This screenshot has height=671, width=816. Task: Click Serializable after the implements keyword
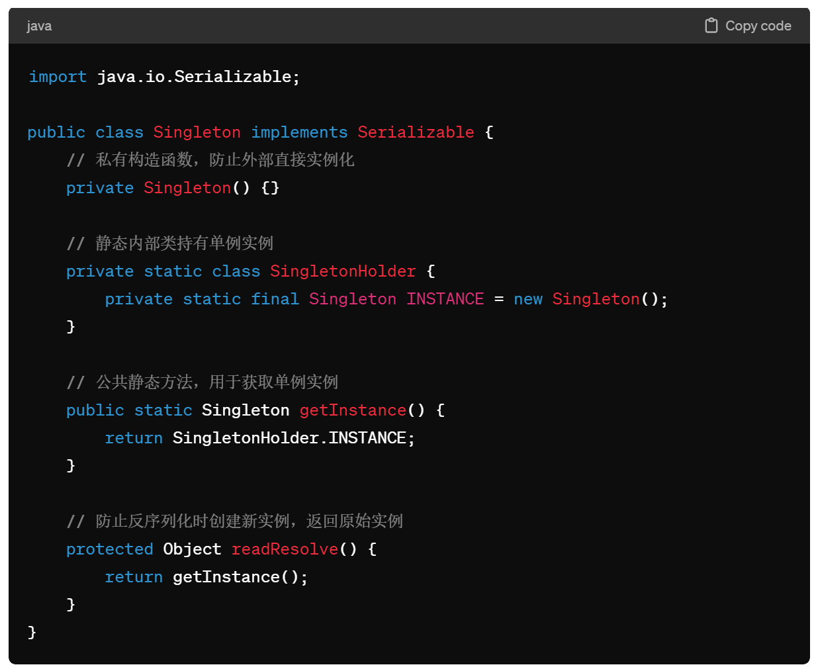(416, 132)
